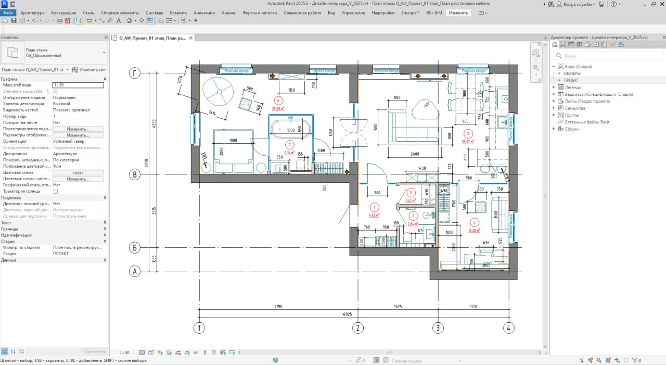Toggle shadows on the view control bar

point(169,353)
